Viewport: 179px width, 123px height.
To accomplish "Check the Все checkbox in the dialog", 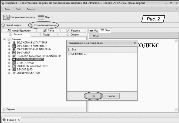I will [70, 50].
